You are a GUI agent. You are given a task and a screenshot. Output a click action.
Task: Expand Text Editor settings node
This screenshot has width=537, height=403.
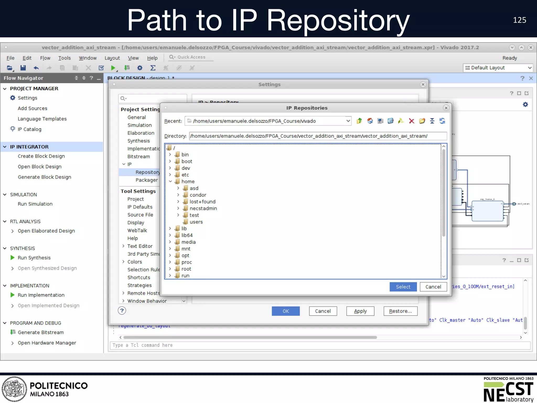123,246
